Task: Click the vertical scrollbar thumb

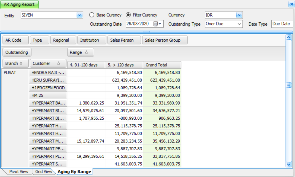Action: pos(289,85)
